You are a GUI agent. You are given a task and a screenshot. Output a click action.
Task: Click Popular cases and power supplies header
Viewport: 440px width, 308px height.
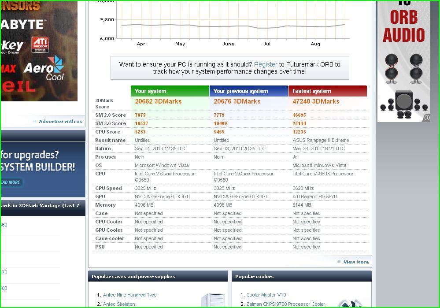point(158,276)
